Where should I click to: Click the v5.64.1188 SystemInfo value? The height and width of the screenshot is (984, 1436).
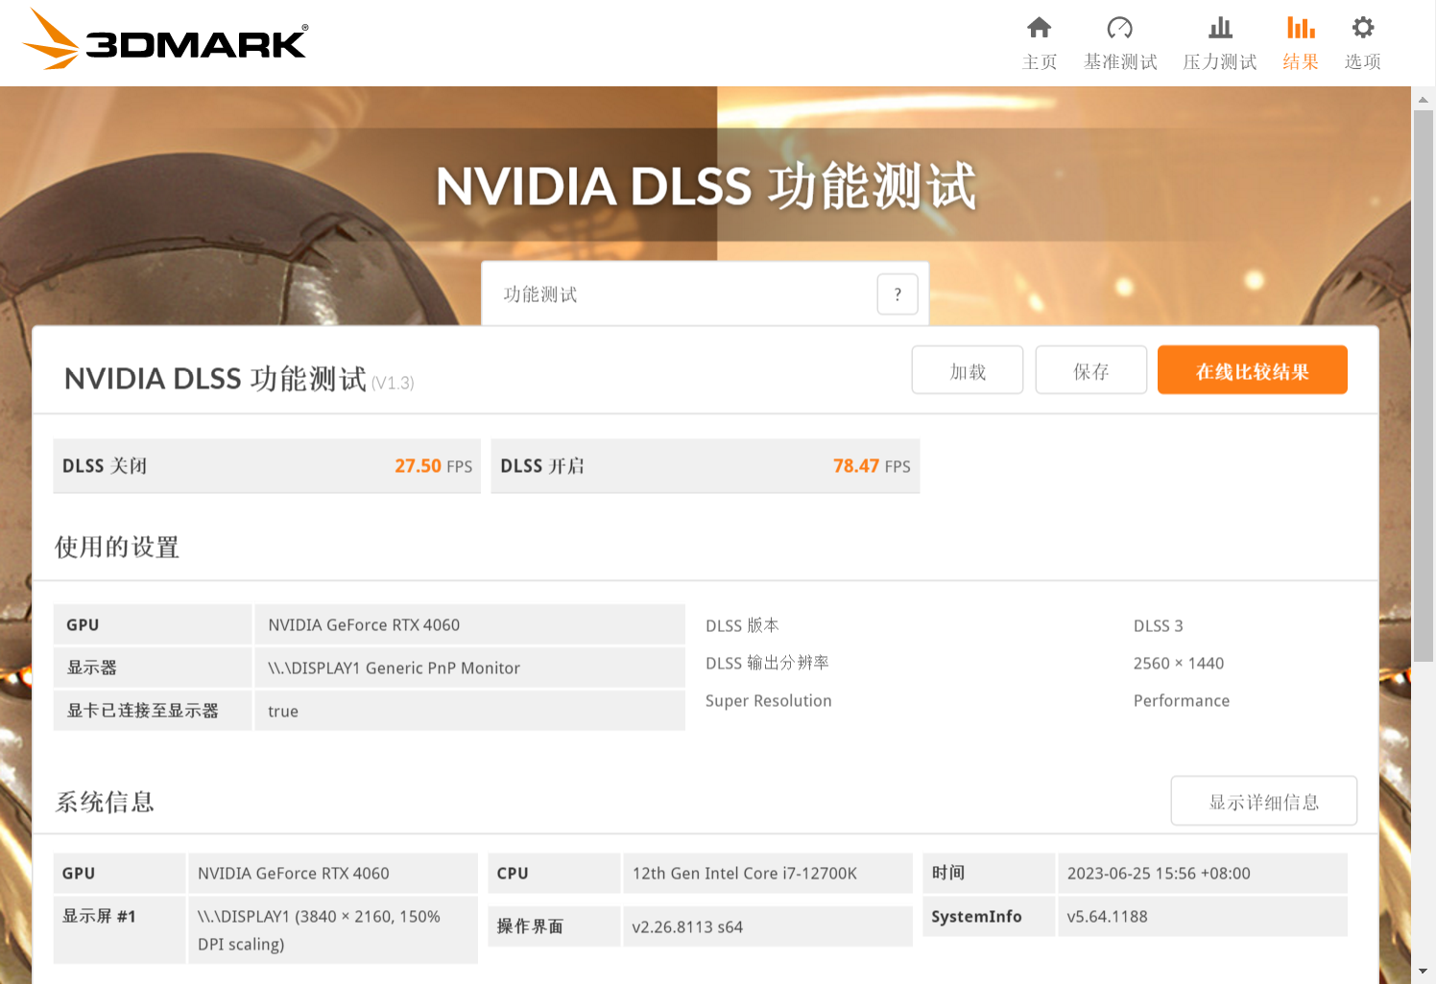[1203, 916]
